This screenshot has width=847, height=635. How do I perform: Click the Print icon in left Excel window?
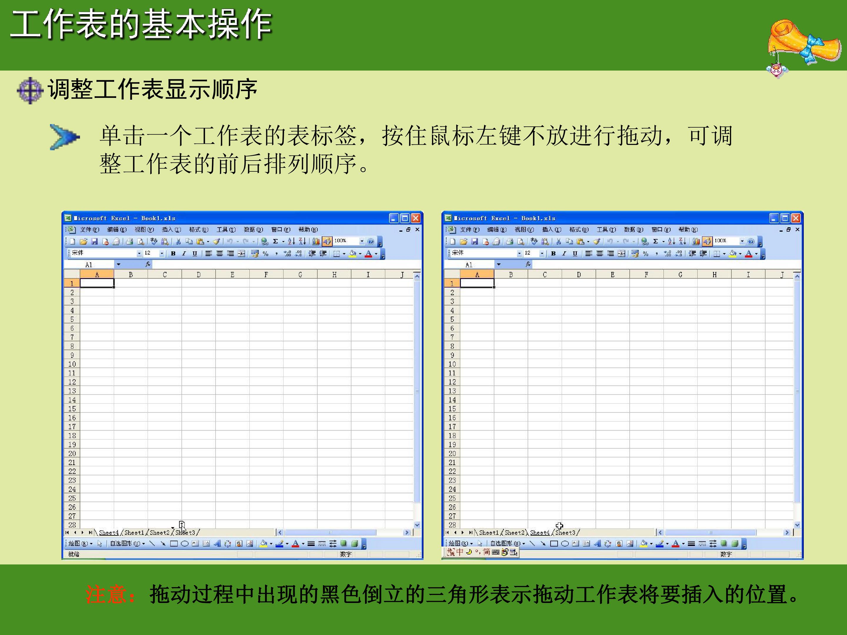[129, 242]
